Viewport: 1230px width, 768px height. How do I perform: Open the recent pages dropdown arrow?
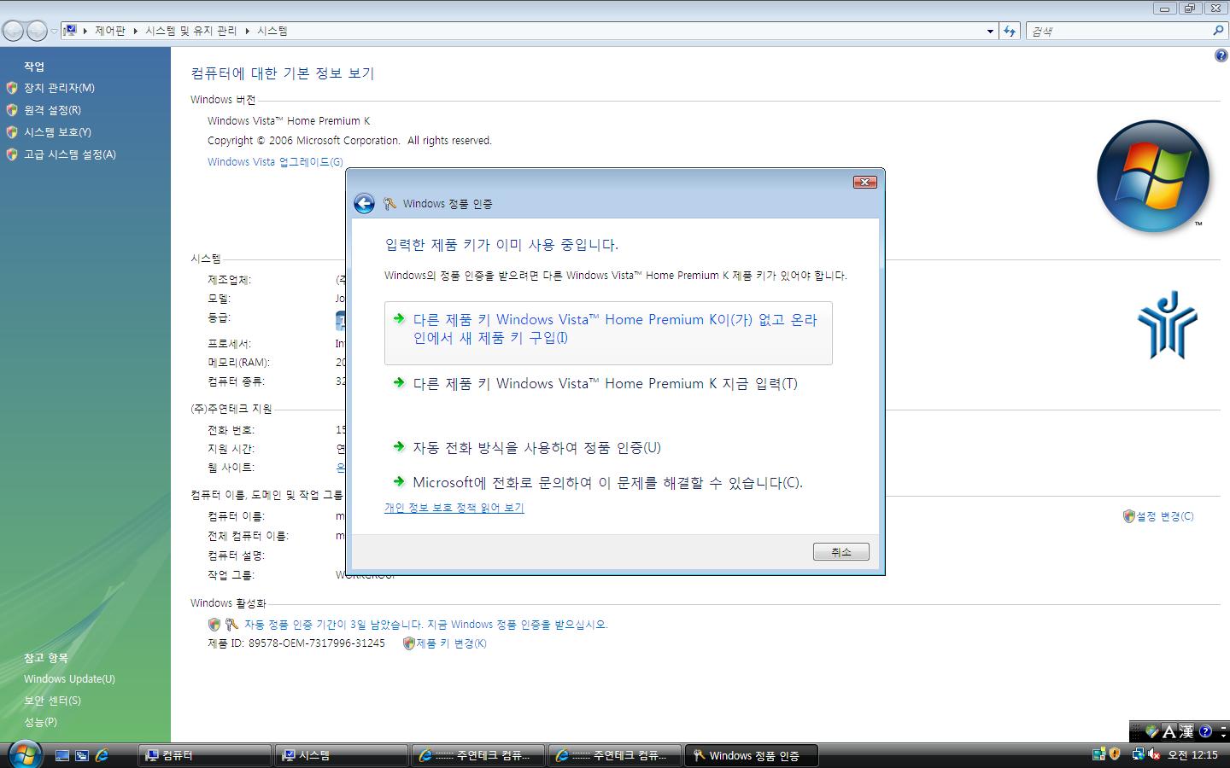click(x=54, y=32)
